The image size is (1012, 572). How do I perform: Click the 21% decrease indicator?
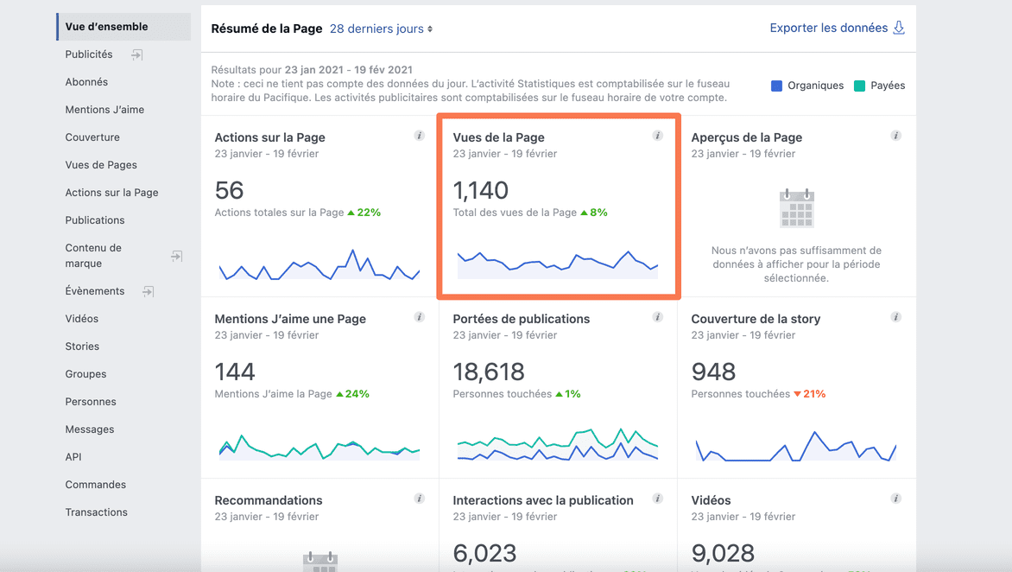tap(809, 394)
